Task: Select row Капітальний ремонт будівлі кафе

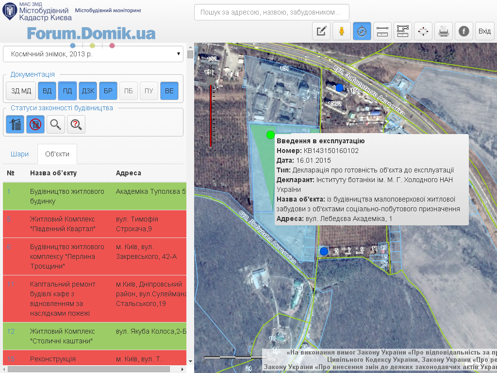Action: pyautogui.click(x=95, y=299)
